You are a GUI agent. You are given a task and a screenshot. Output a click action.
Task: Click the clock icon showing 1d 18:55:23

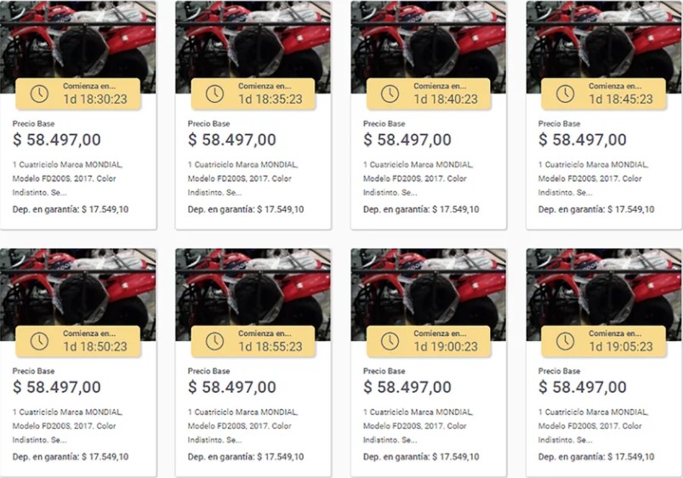tap(214, 341)
